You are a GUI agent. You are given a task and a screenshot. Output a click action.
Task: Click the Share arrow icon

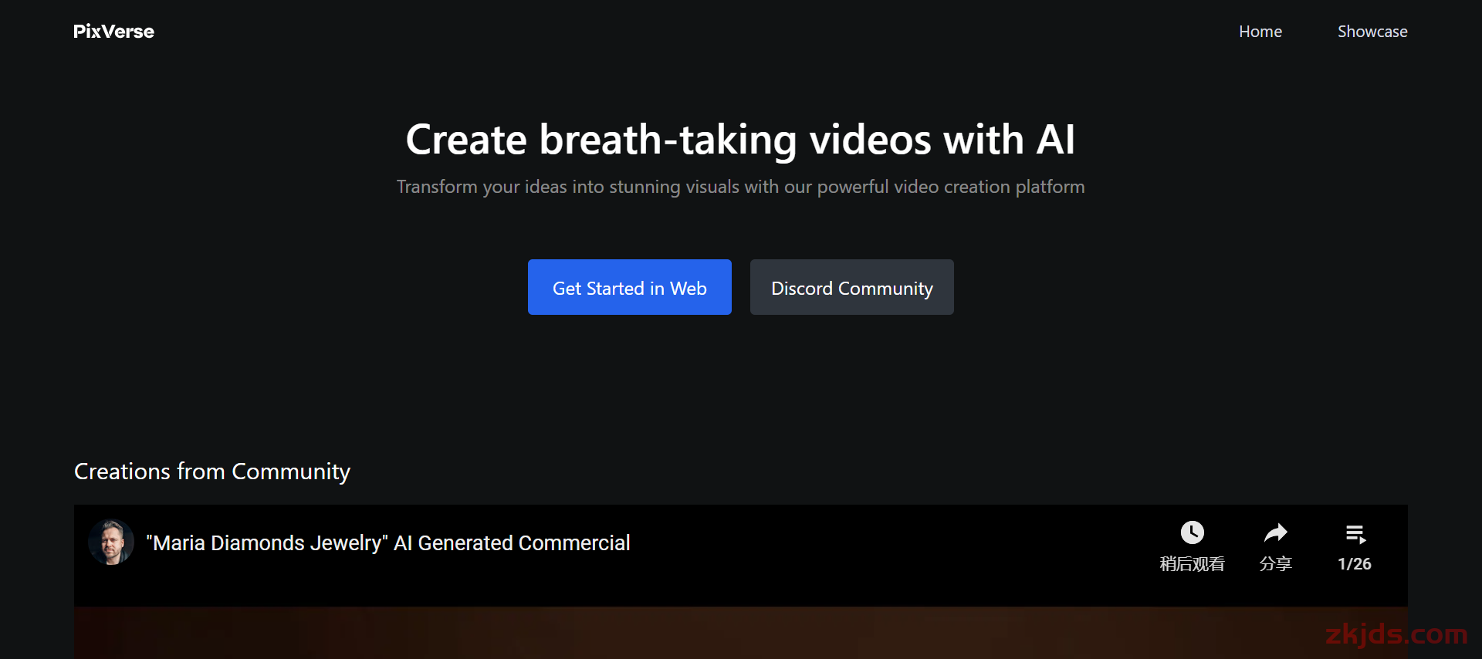(1276, 532)
